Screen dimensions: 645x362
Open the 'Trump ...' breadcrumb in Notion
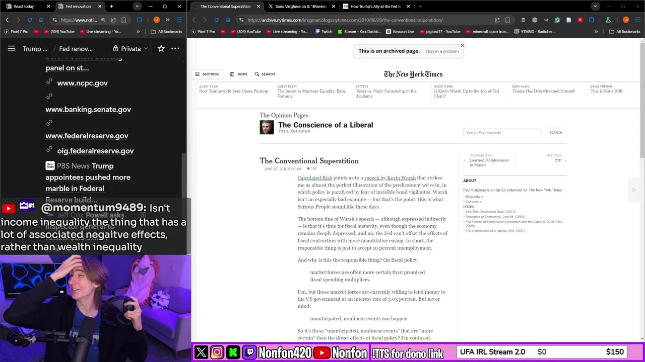tap(35, 49)
